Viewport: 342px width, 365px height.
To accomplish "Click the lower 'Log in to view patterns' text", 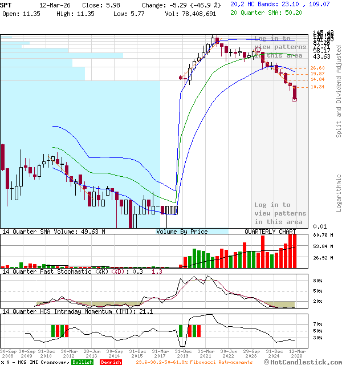I will click(x=280, y=213).
